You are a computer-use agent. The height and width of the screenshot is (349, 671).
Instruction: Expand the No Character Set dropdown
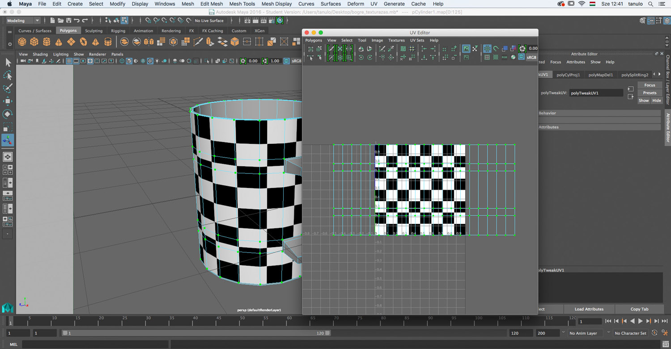[x=631, y=333]
